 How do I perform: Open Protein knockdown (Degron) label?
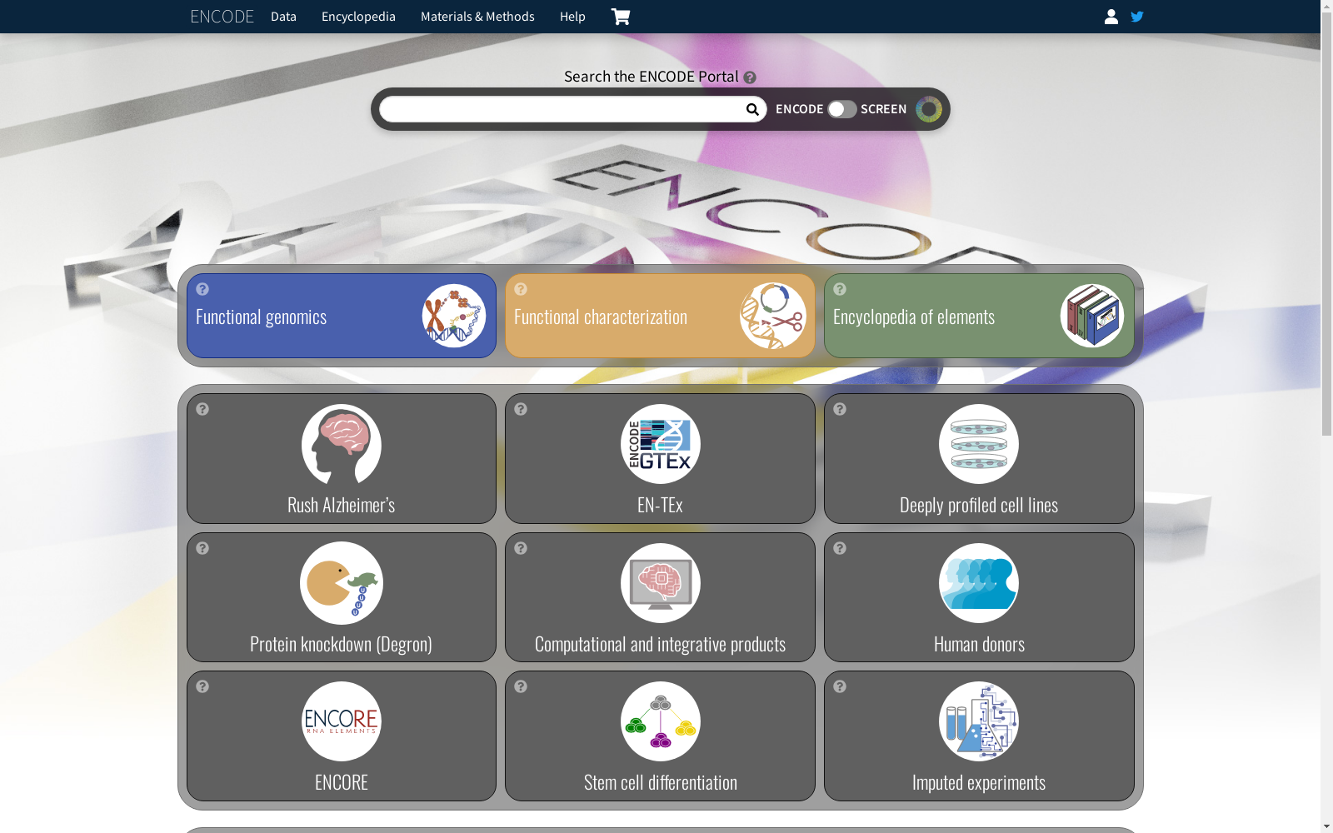pos(341,644)
